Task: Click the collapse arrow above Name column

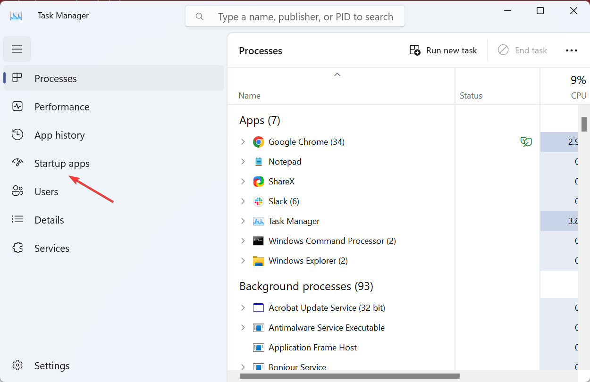Action: (x=337, y=75)
